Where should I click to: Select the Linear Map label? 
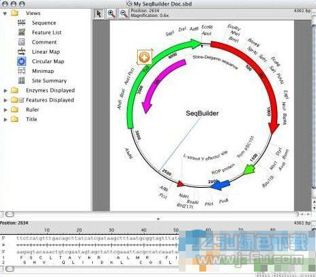click(46, 52)
